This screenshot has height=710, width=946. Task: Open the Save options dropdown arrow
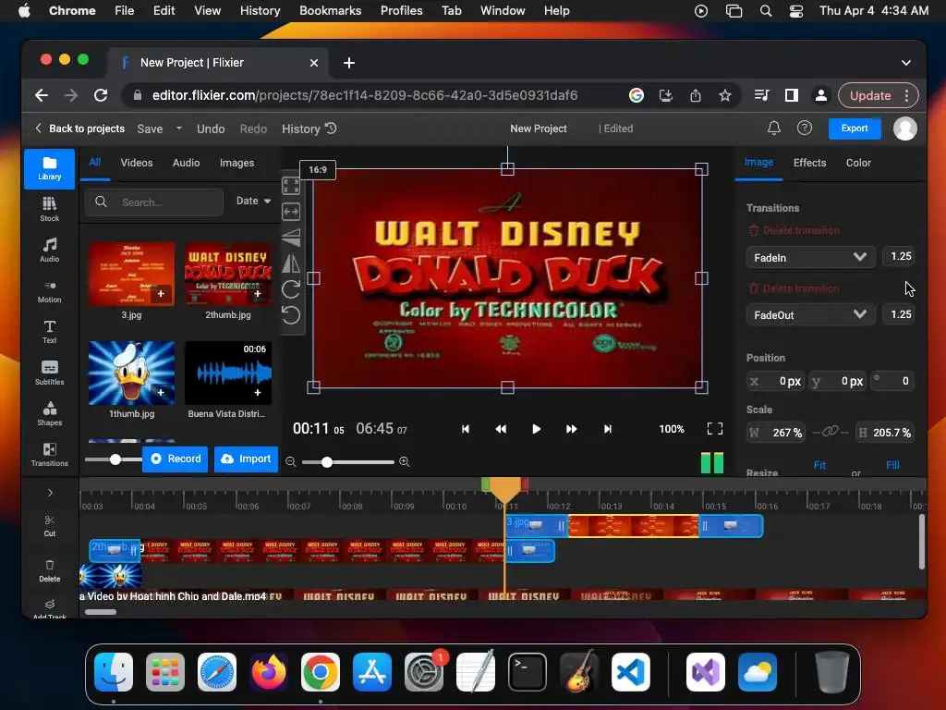[178, 128]
